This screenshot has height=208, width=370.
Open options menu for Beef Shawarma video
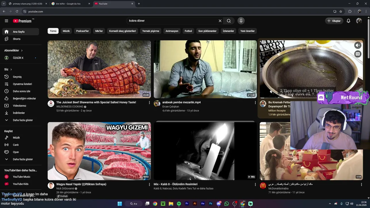coord(149,103)
